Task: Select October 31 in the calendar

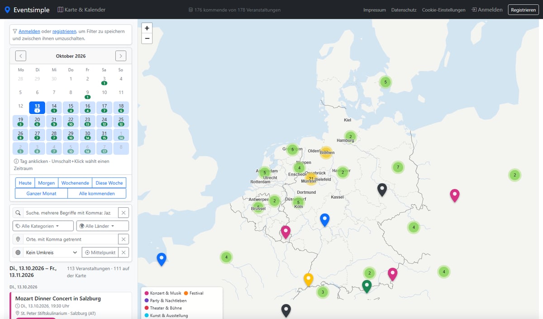Action: 104,135
